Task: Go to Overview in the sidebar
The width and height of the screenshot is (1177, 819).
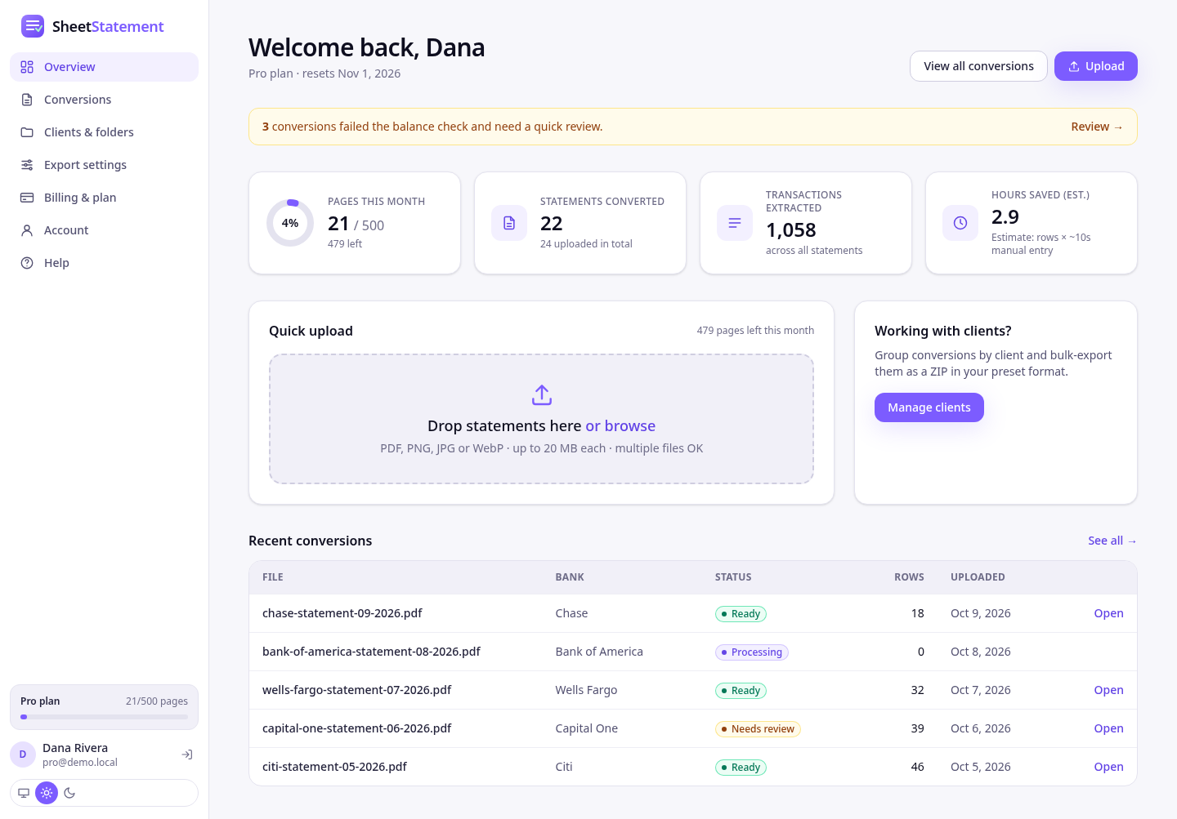Action: click(104, 67)
